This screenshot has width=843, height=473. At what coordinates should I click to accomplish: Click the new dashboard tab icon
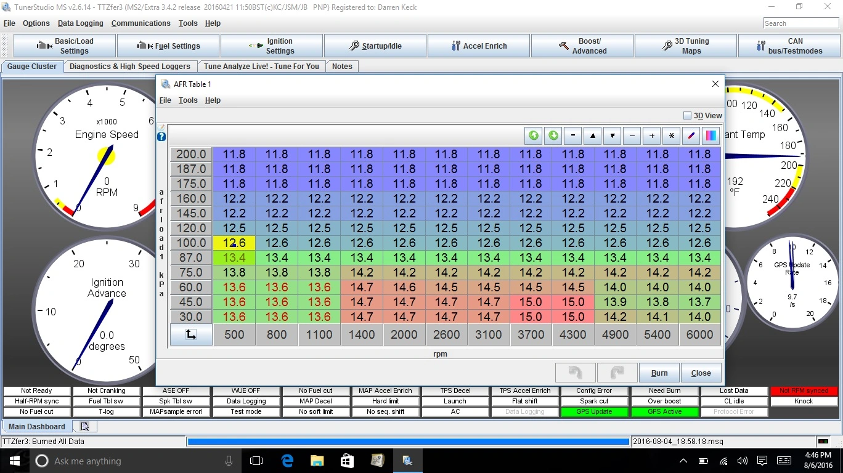point(84,426)
